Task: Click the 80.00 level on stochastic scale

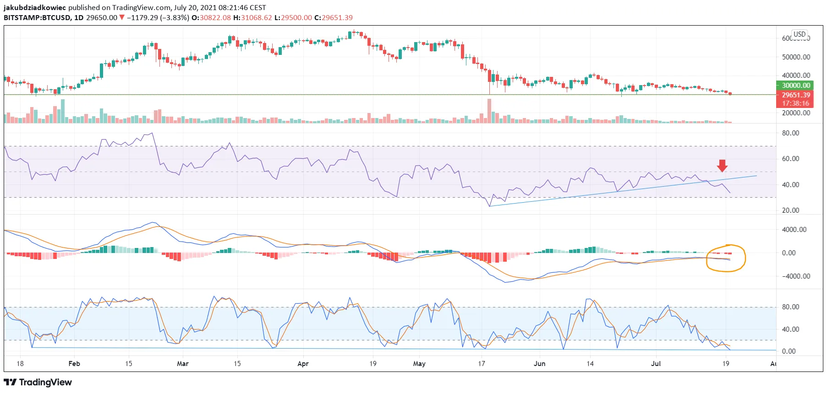Action: pyautogui.click(x=791, y=307)
